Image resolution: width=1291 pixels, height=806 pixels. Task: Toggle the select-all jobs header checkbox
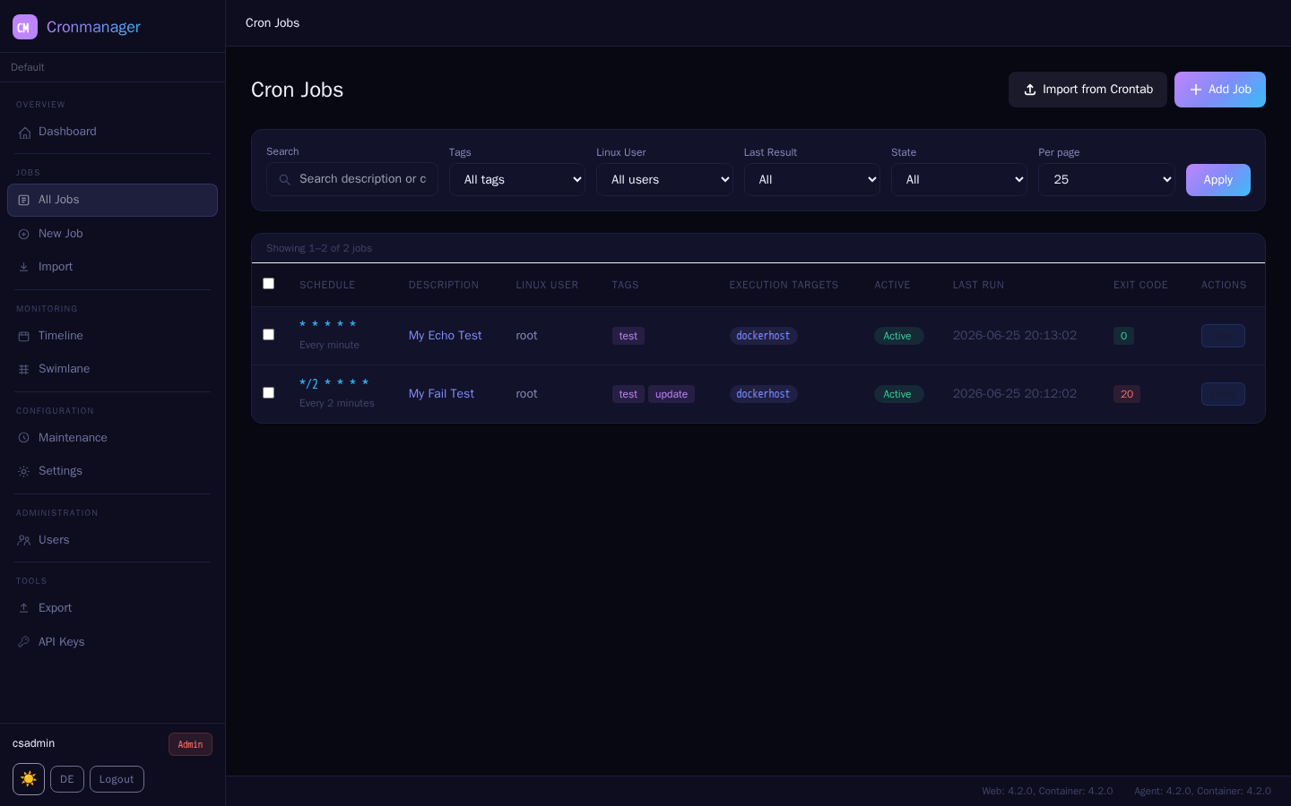(268, 284)
